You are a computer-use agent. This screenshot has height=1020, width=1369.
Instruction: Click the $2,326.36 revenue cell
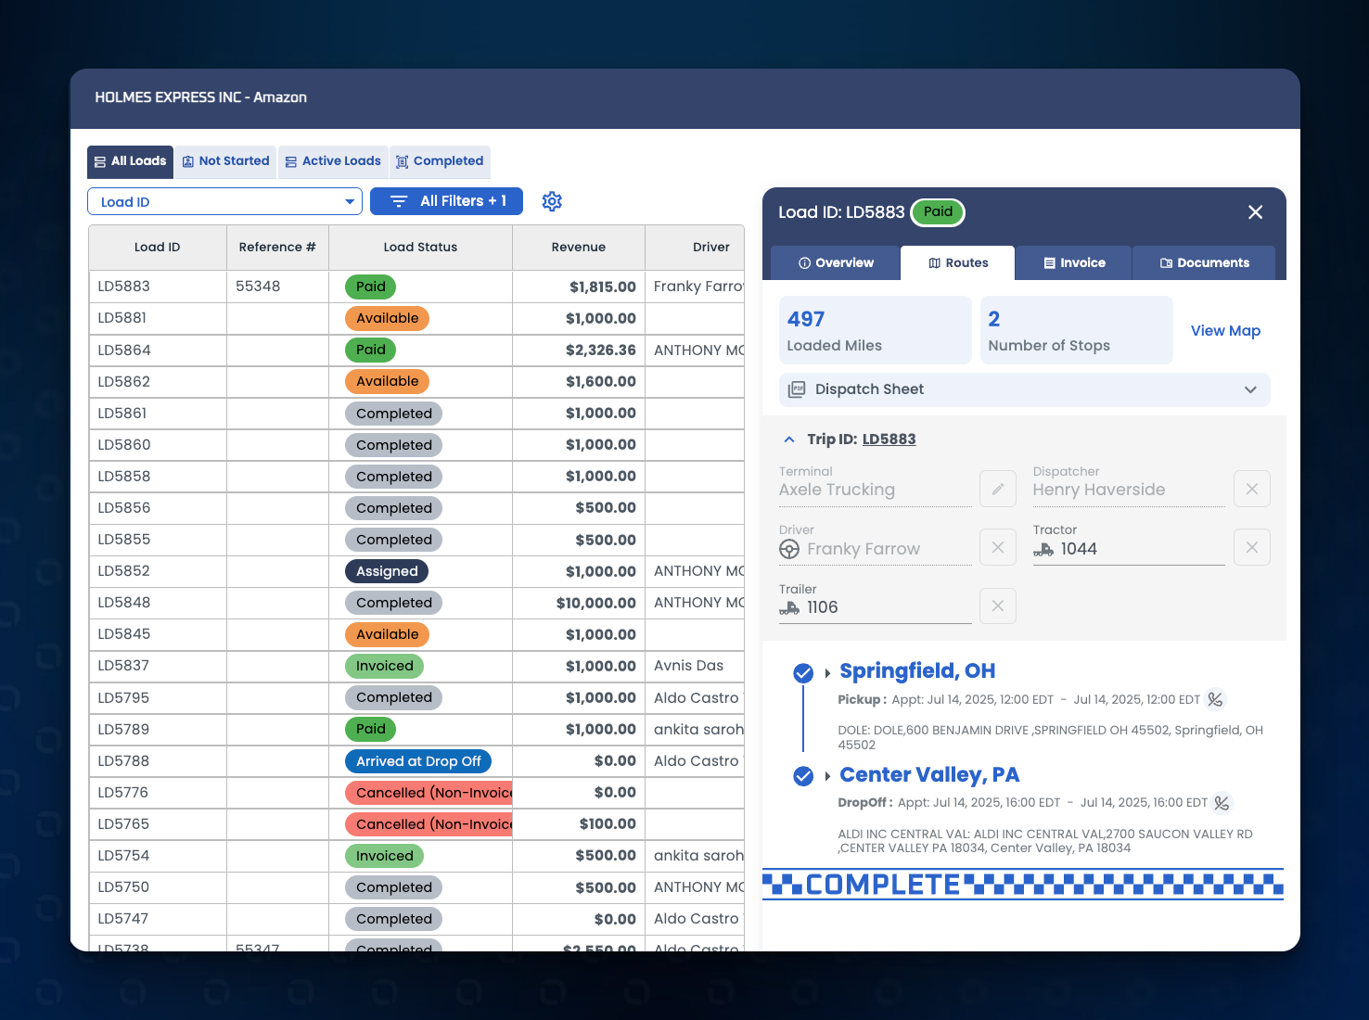pyautogui.click(x=601, y=350)
